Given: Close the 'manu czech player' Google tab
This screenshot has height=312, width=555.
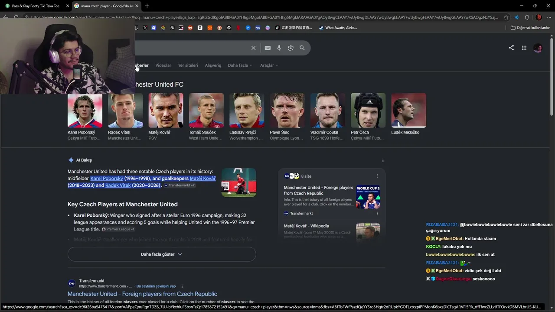Looking at the screenshot, I should tap(137, 6).
